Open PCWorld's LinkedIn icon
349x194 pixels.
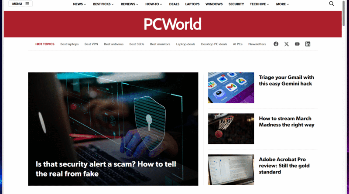point(308,44)
